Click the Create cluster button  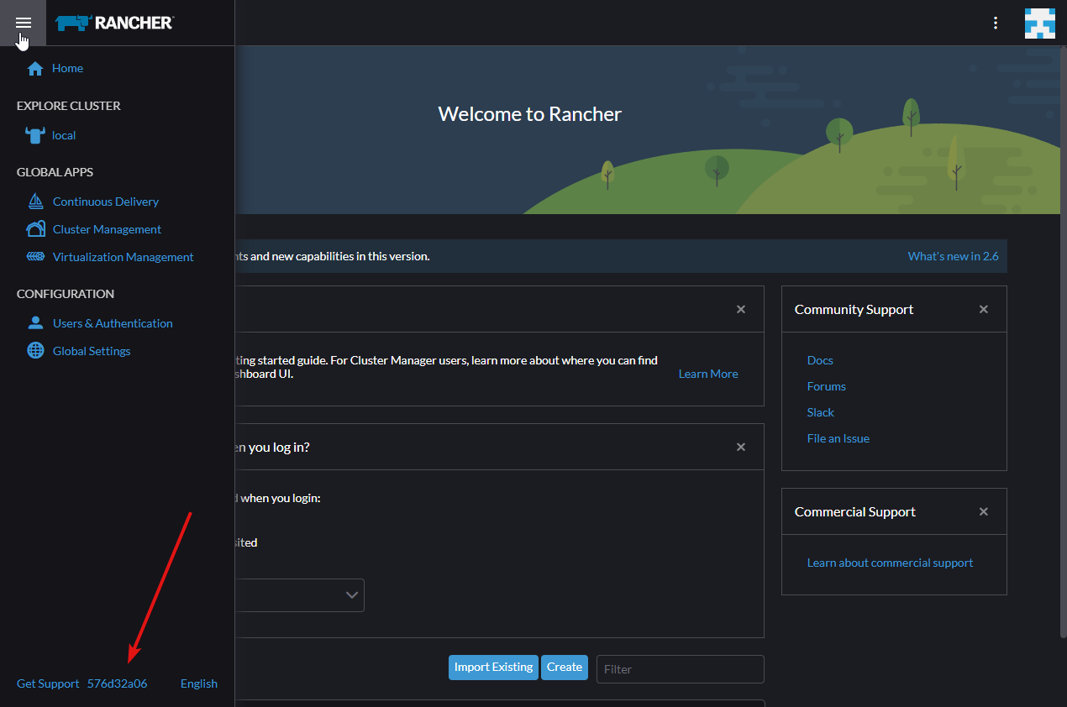pos(565,667)
